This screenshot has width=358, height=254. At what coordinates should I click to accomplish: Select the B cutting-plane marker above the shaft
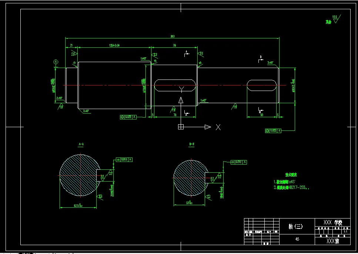point(261,59)
